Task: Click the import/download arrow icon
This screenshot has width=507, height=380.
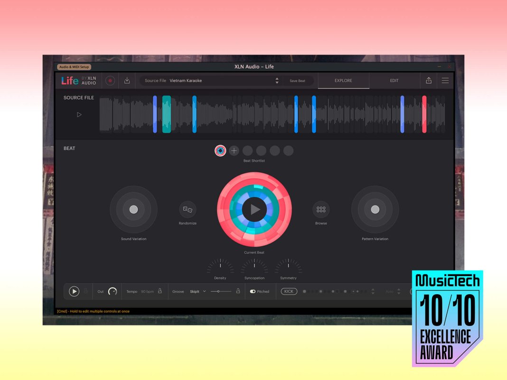Action: [x=127, y=81]
